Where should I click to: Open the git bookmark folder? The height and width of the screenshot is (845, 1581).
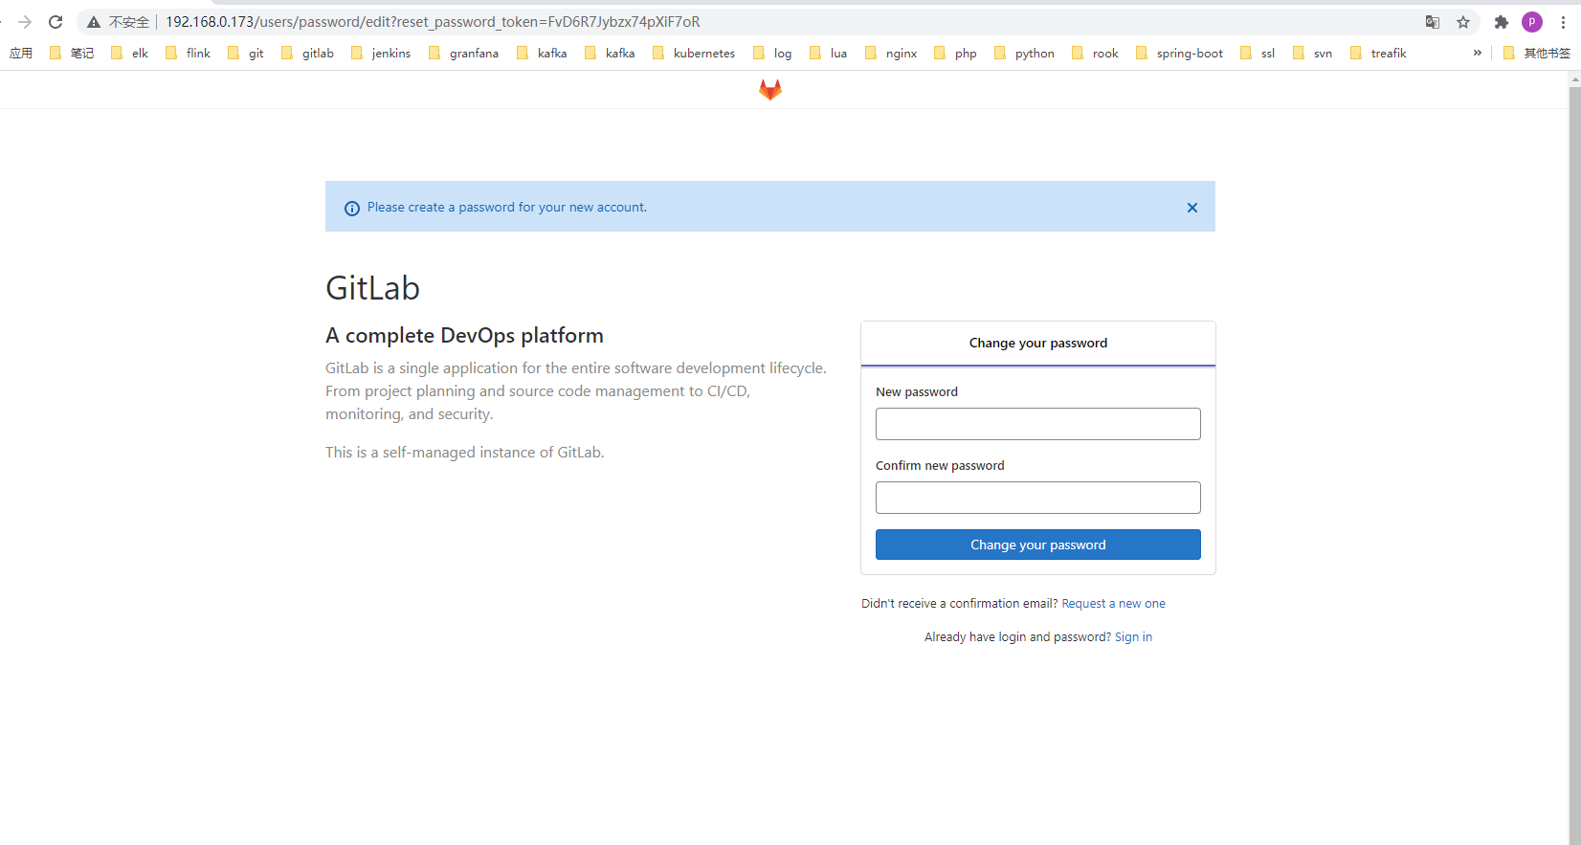click(246, 53)
